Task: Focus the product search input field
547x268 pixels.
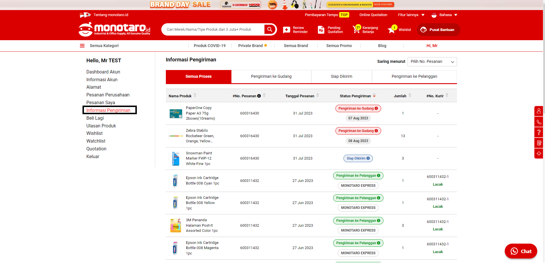Action: 213,29
